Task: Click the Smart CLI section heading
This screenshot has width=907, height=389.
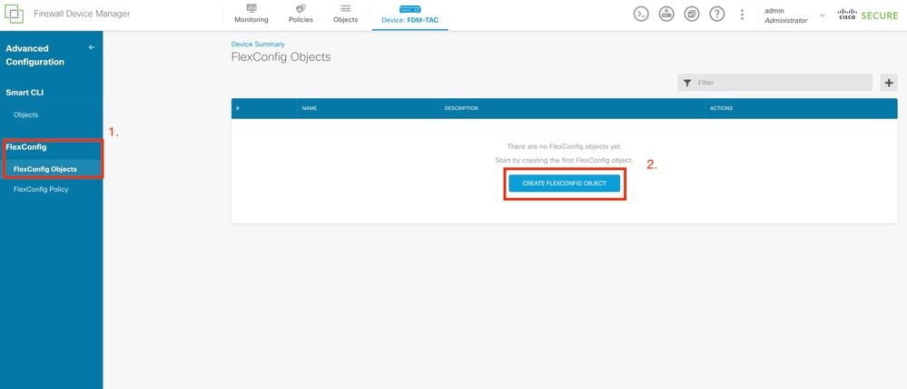Action: tap(25, 92)
